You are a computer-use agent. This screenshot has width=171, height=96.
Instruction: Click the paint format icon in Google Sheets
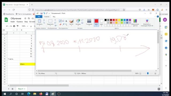click(18, 26)
